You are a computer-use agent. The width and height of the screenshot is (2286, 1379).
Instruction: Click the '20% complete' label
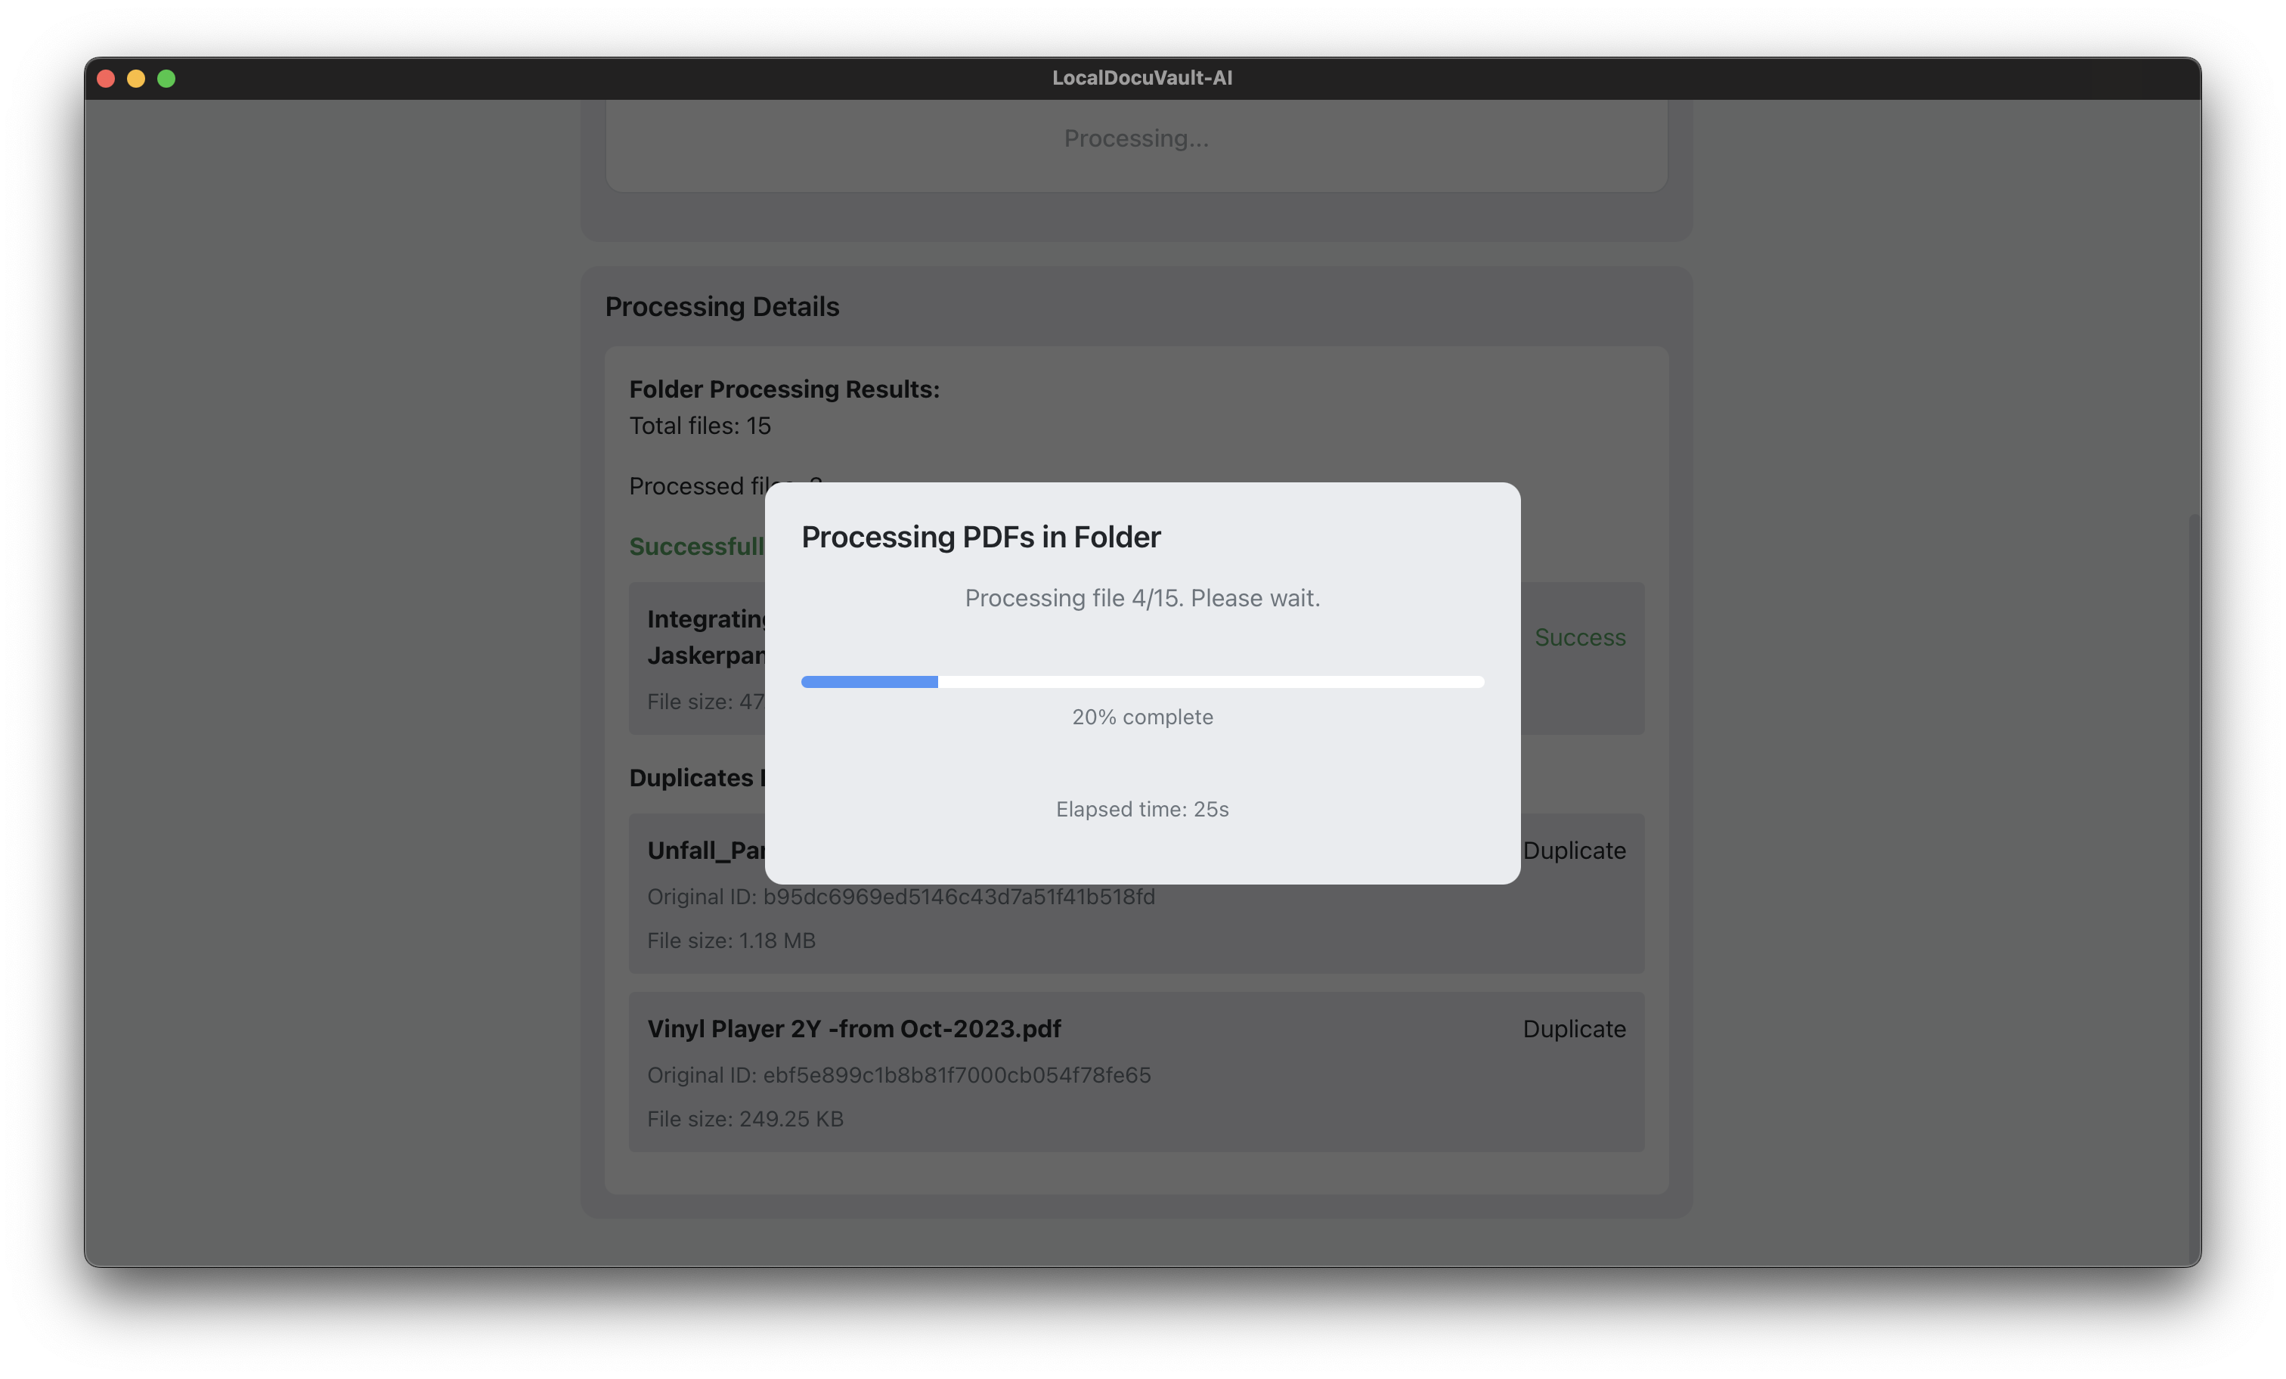coord(1142,717)
